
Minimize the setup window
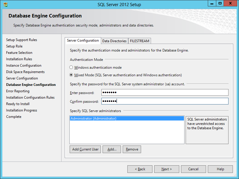coord(212,3)
